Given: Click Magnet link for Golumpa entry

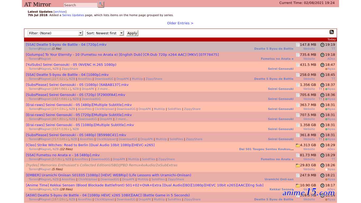Looking at the screenshot, I should [45, 59].
